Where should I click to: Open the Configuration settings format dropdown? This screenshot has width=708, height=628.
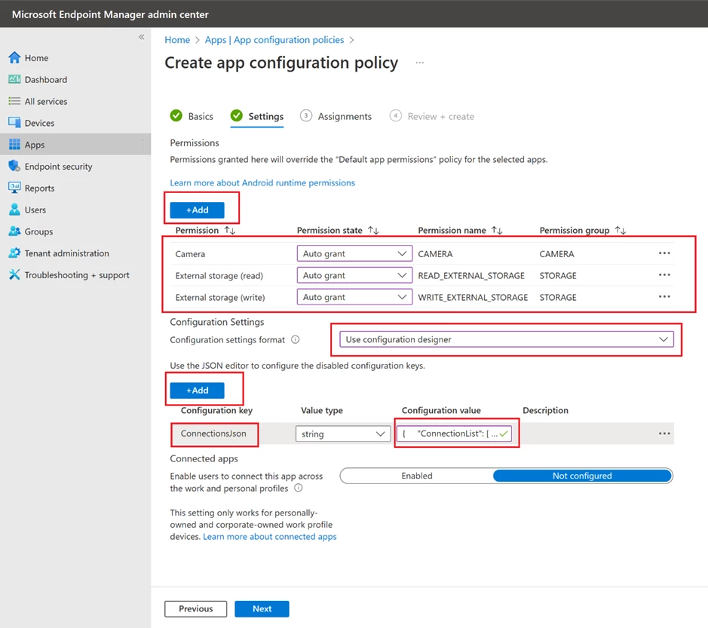coord(505,339)
